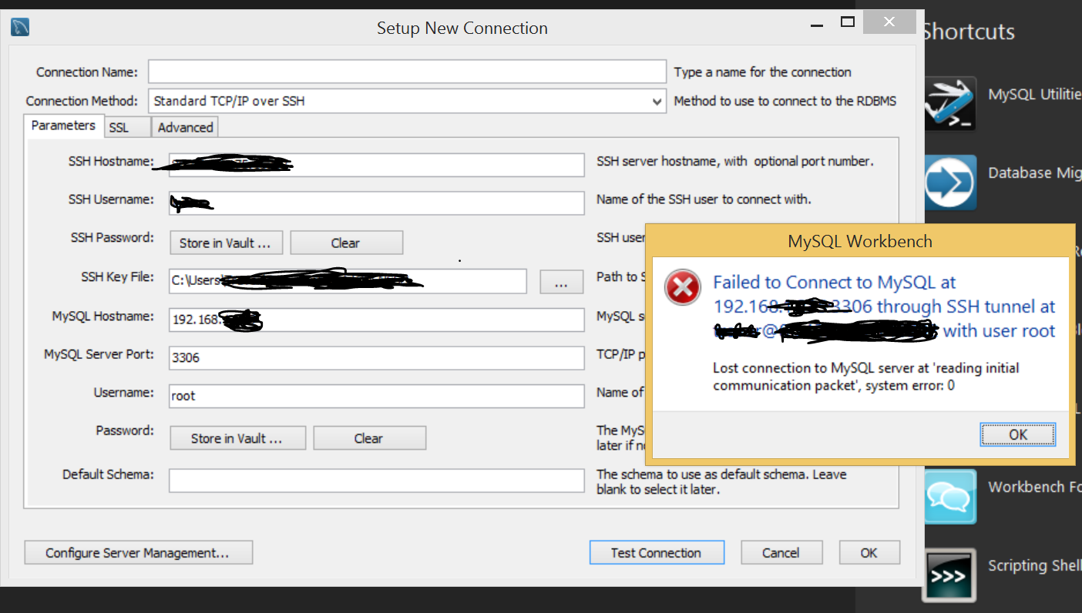
Task: Launch the Database Migration shortcut icon
Action: [x=950, y=183]
